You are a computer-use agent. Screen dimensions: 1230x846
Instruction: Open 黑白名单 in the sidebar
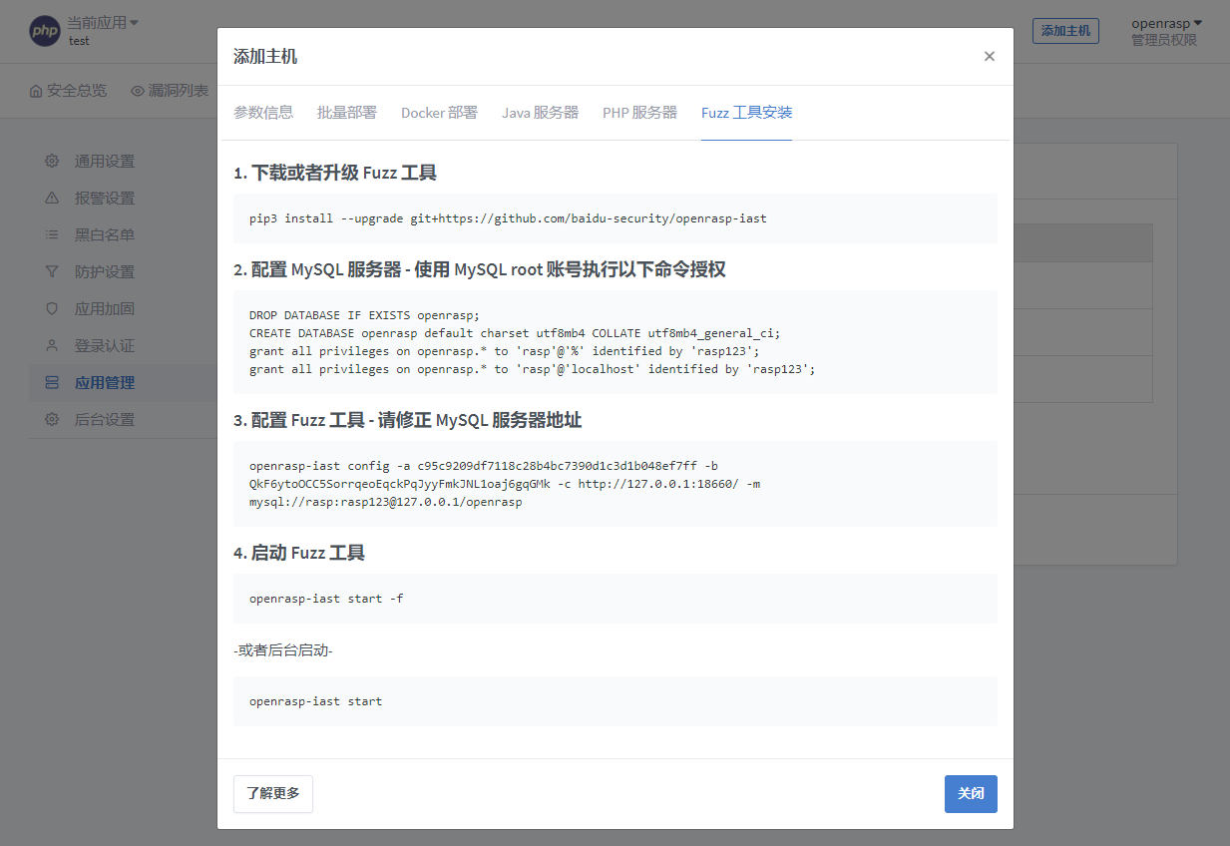click(x=105, y=234)
